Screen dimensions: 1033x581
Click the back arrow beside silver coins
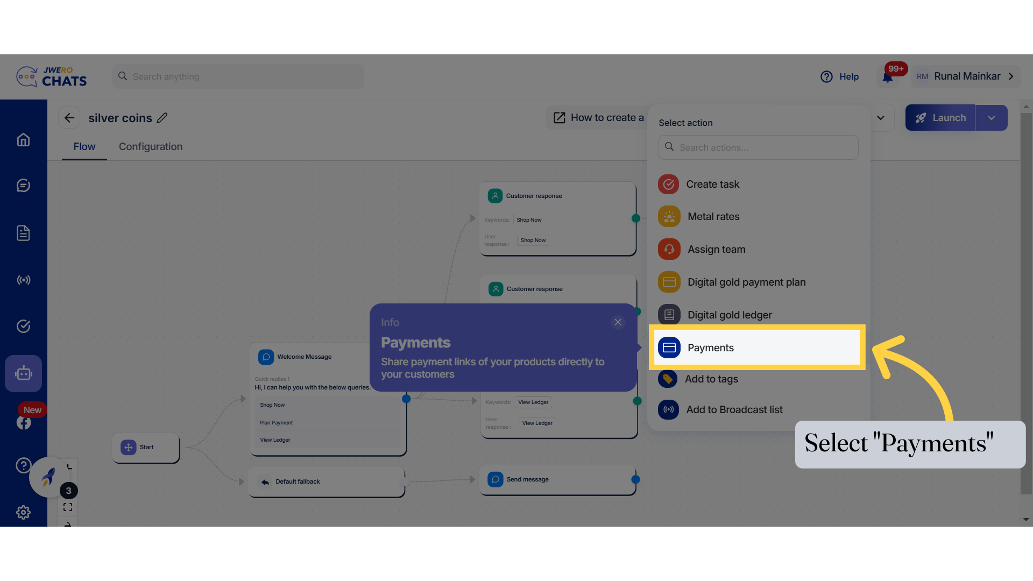[69, 117]
